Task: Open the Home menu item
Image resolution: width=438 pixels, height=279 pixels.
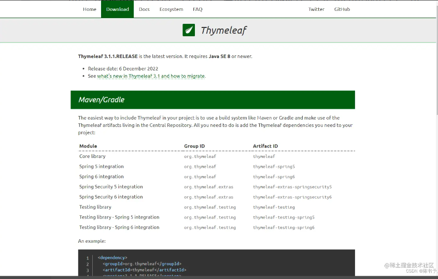Action: click(x=89, y=9)
